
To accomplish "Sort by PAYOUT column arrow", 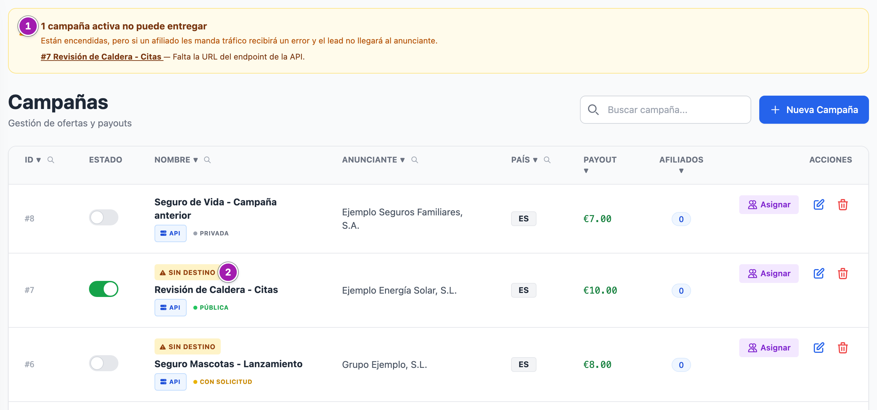I will pos(586,171).
